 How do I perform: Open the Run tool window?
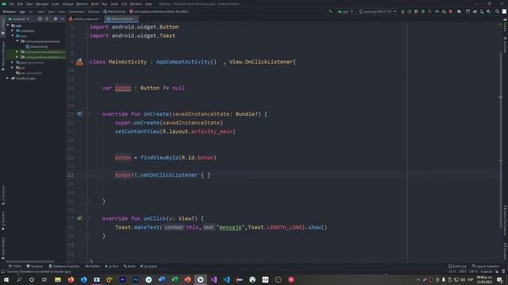[112, 266]
